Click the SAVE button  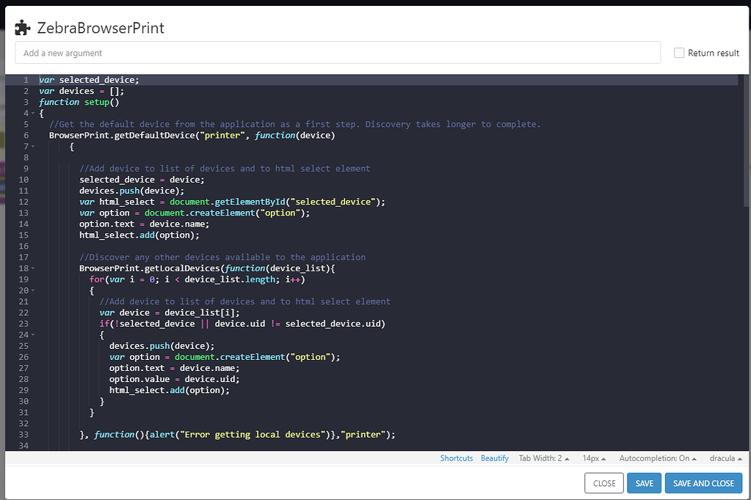(x=644, y=483)
